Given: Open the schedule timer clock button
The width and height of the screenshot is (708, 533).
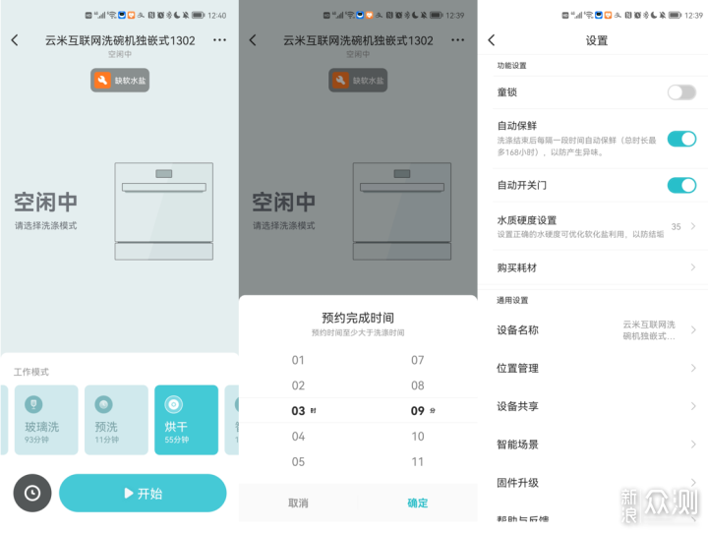Looking at the screenshot, I should click(x=32, y=493).
